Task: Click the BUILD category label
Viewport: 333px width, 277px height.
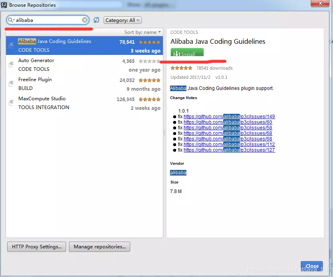Action: pyautogui.click(x=25, y=88)
